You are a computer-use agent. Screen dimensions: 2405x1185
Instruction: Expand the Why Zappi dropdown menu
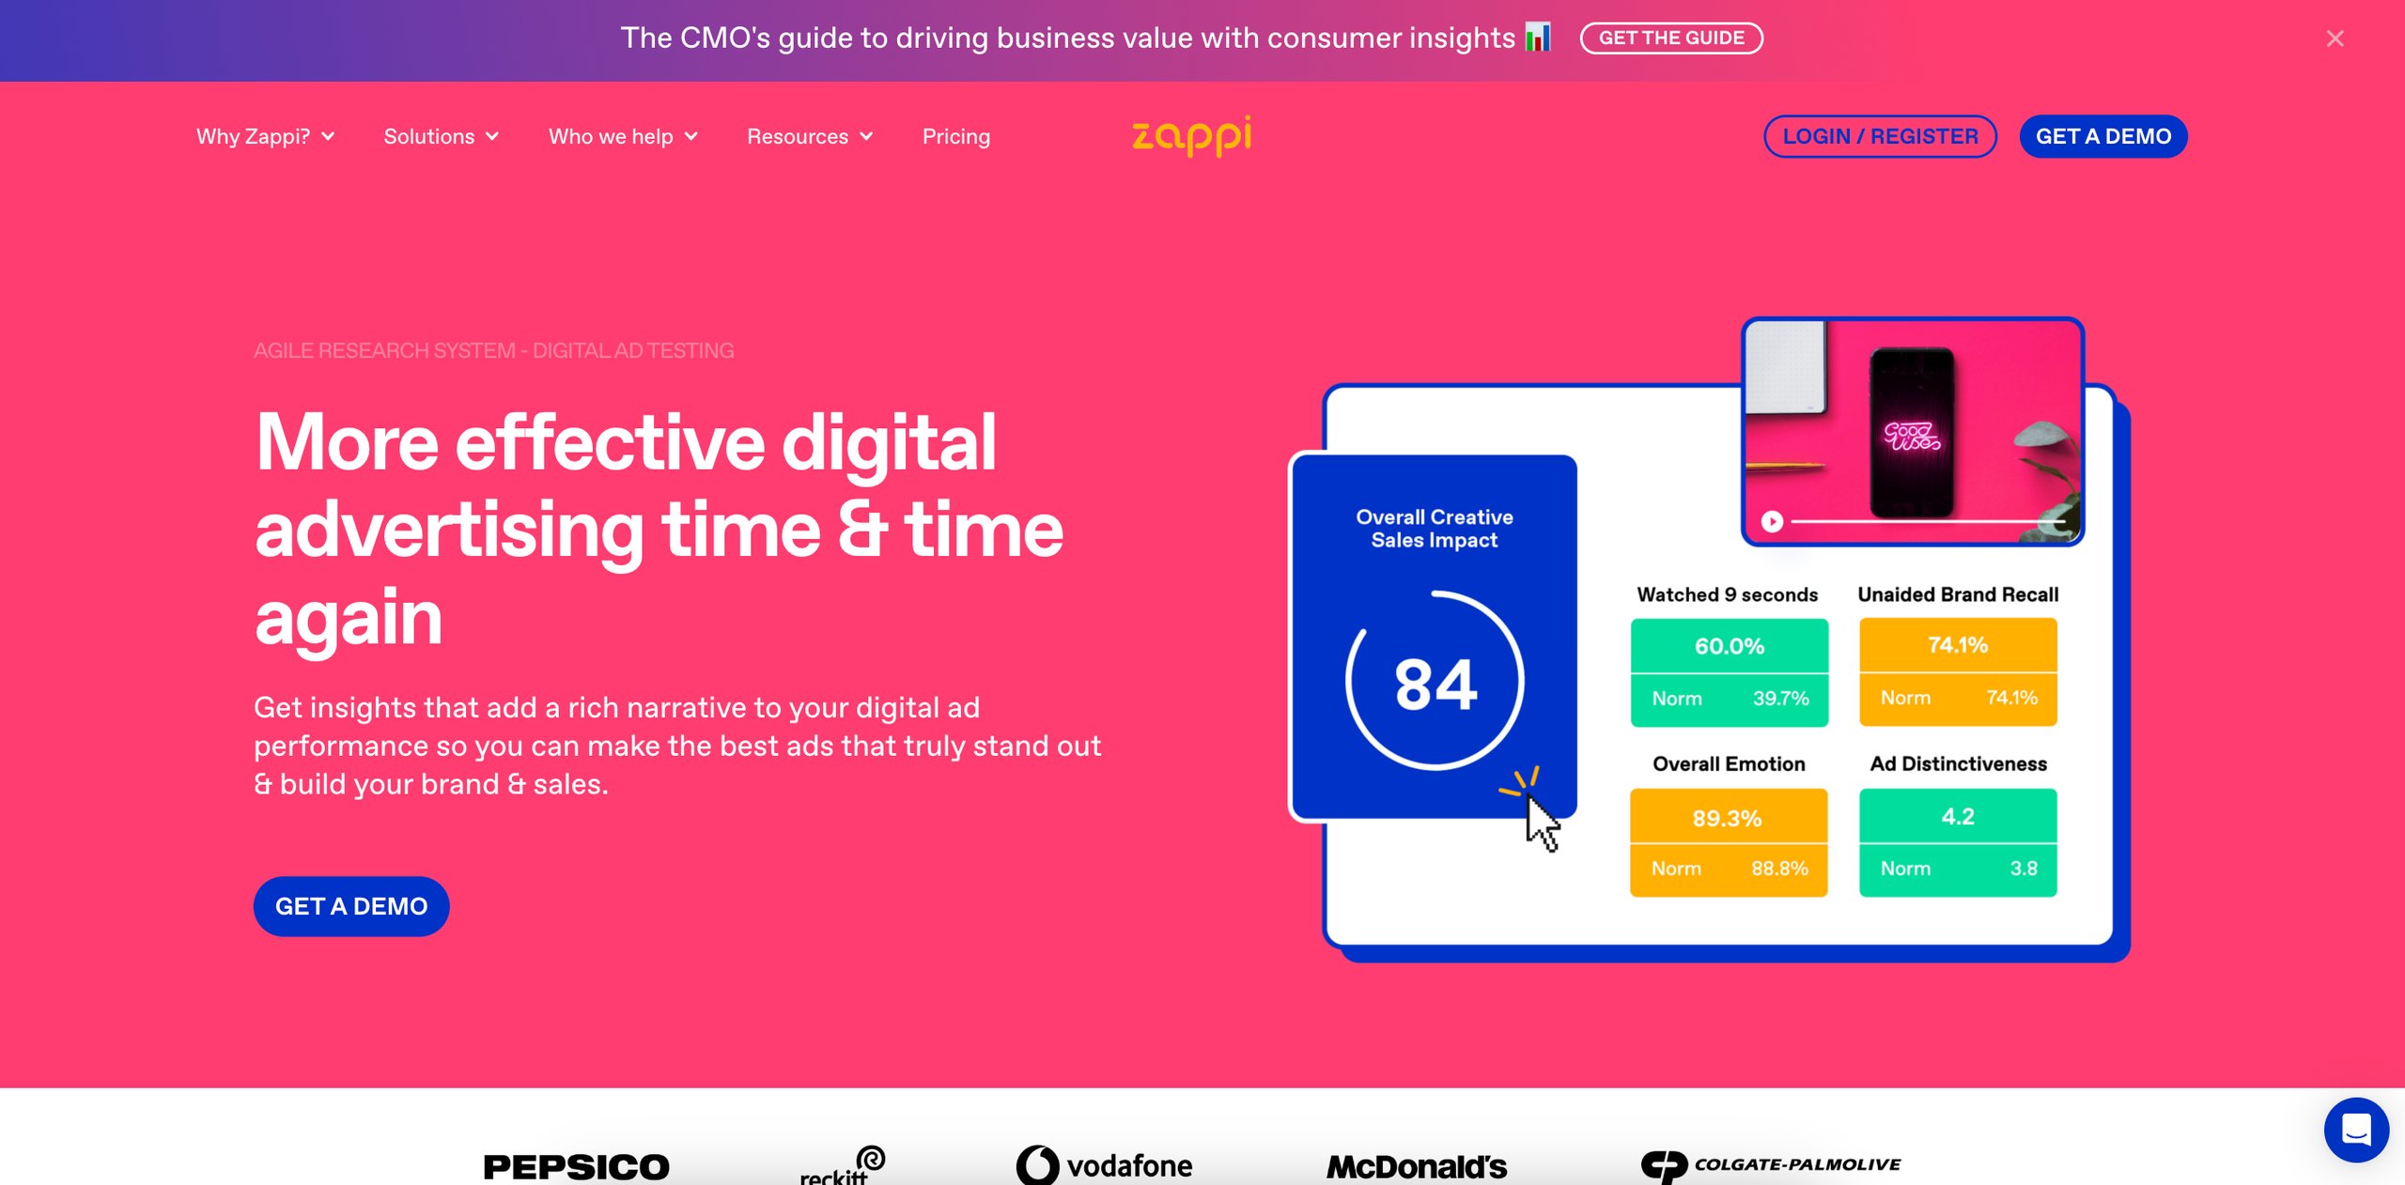(267, 136)
